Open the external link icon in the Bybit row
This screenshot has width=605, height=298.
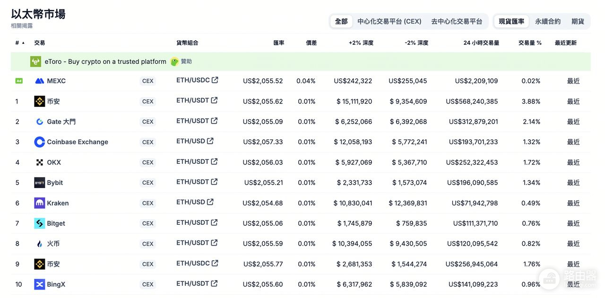[214, 181]
